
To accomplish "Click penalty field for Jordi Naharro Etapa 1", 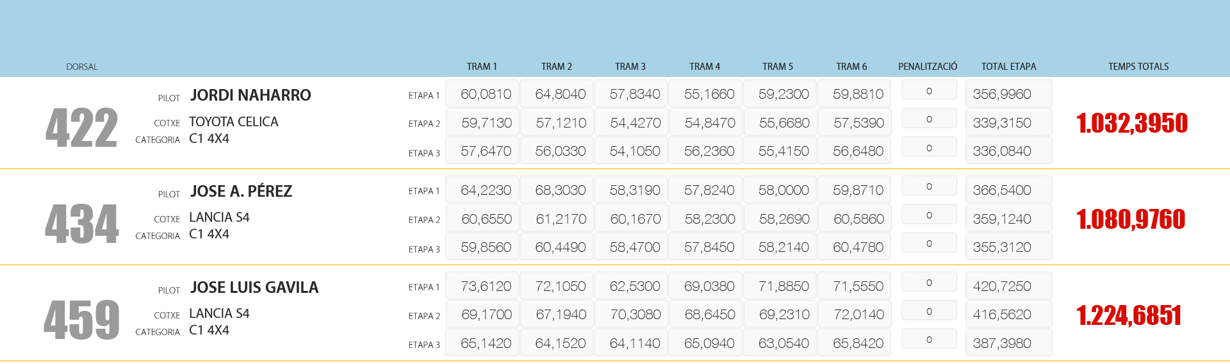I will click(x=929, y=91).
